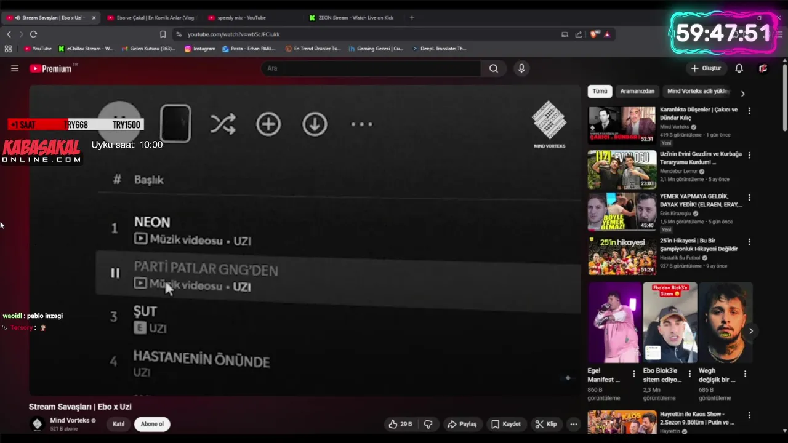Open Wegh değişik bir short thumbnail
The image size is (788, 443).
(x=725, y=322)
